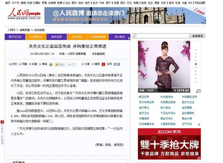Click the 打印 print icon link
Viewport: 223px width, 163px height.
click(13, 64)
